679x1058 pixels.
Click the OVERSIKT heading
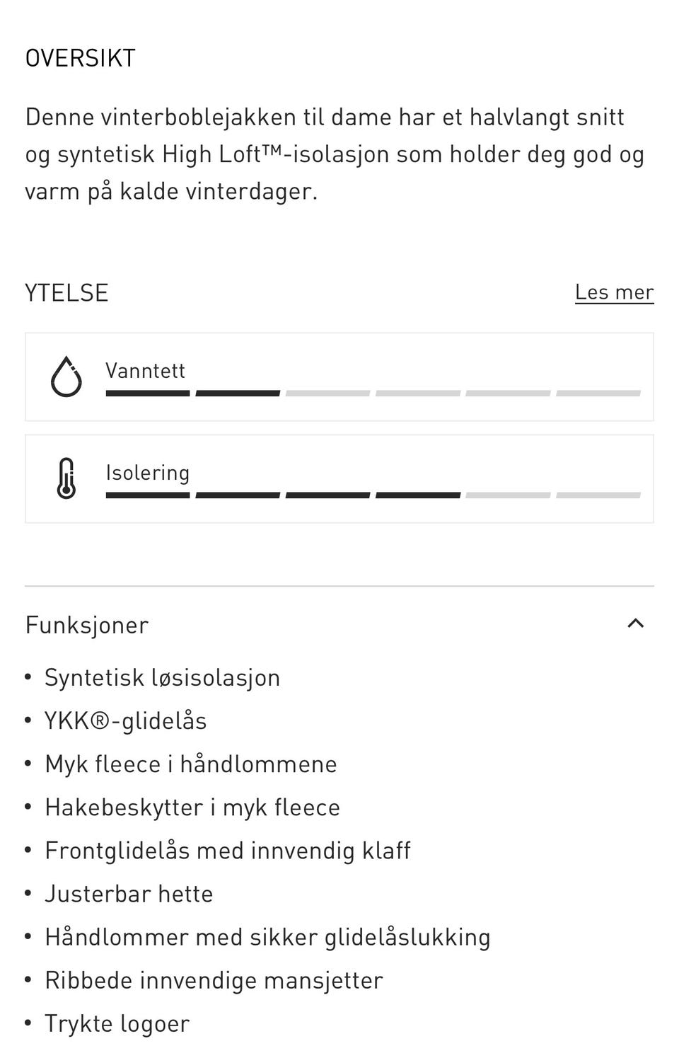80,58
